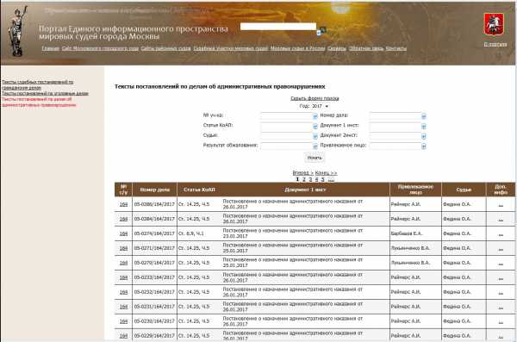517x342 pixels.
Task: Click 164 link in row 05-0284/164/2017
Action: point(123,219)
